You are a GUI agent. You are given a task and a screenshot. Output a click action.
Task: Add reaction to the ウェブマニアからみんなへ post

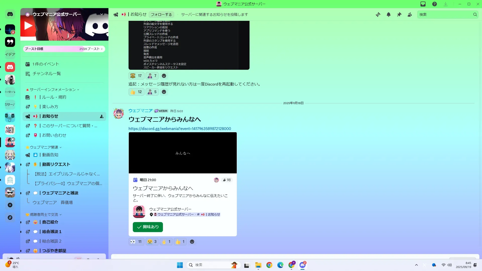(192, 242)
